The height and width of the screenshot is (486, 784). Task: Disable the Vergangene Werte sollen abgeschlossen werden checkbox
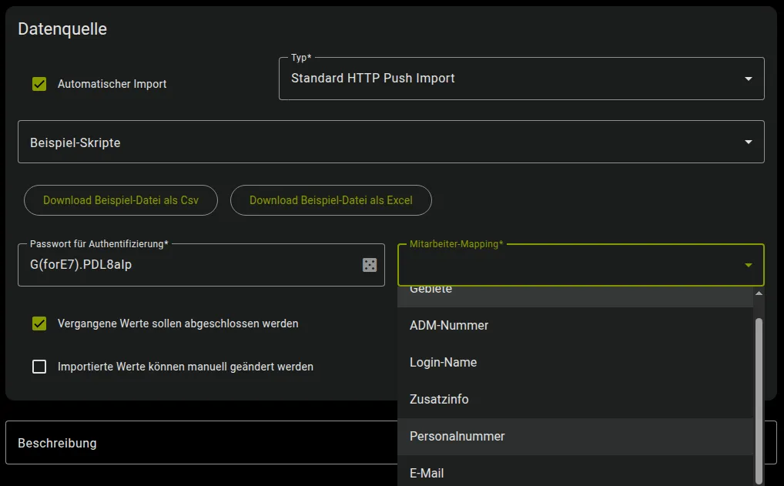pyautogui.click(x=39, y=323)
